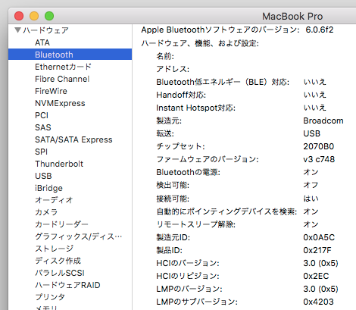Click the green zoom window button
Viewport: 356px width, 310px height.
coord(49,16)
